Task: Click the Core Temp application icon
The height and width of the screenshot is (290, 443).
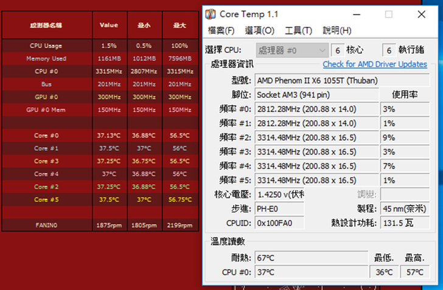Action: [x=211, y=14]
